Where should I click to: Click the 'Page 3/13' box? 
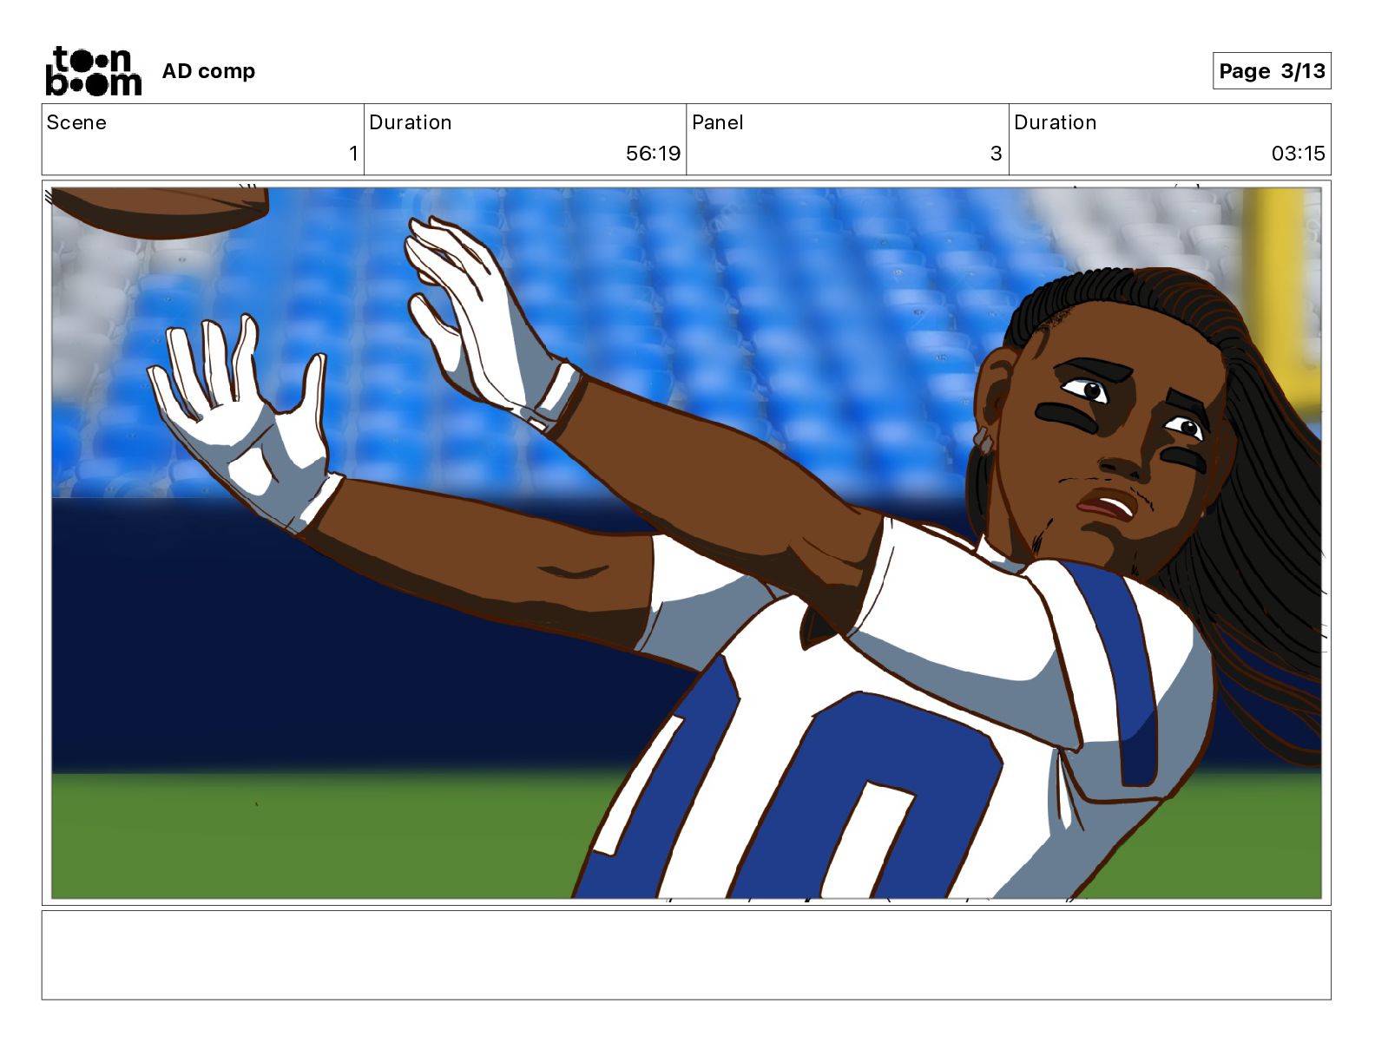pyautogui.click(x=1272, y=71)
